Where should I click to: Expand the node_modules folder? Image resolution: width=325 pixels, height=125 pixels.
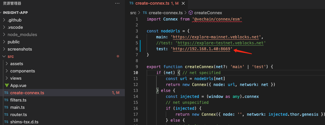[x=22, y=35]
